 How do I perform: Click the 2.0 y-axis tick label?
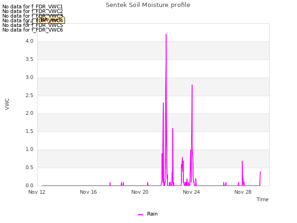point(30,113)
